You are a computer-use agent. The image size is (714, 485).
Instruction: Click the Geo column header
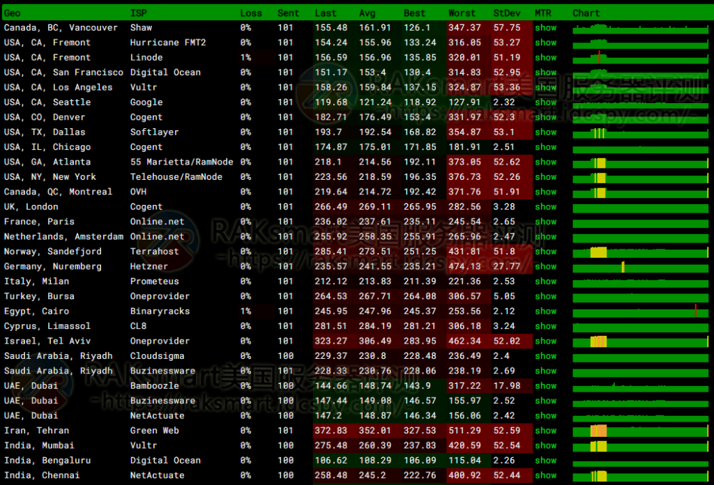click(x=13, y=13)
